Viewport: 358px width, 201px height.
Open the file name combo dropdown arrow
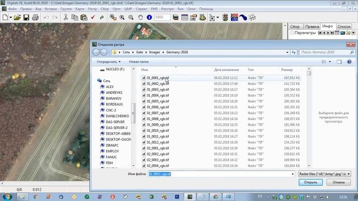(x=293, y=174)
